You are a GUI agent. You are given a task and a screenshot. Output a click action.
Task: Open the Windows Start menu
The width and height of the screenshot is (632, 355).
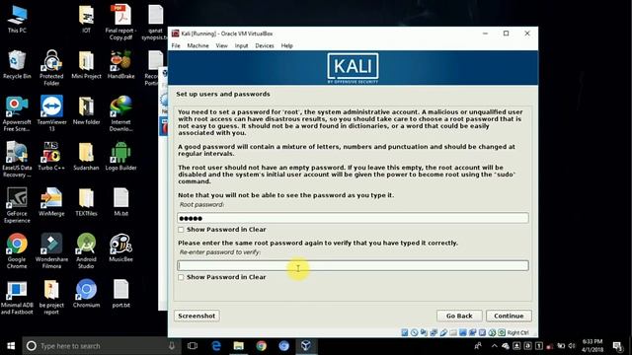click(11, 346)
